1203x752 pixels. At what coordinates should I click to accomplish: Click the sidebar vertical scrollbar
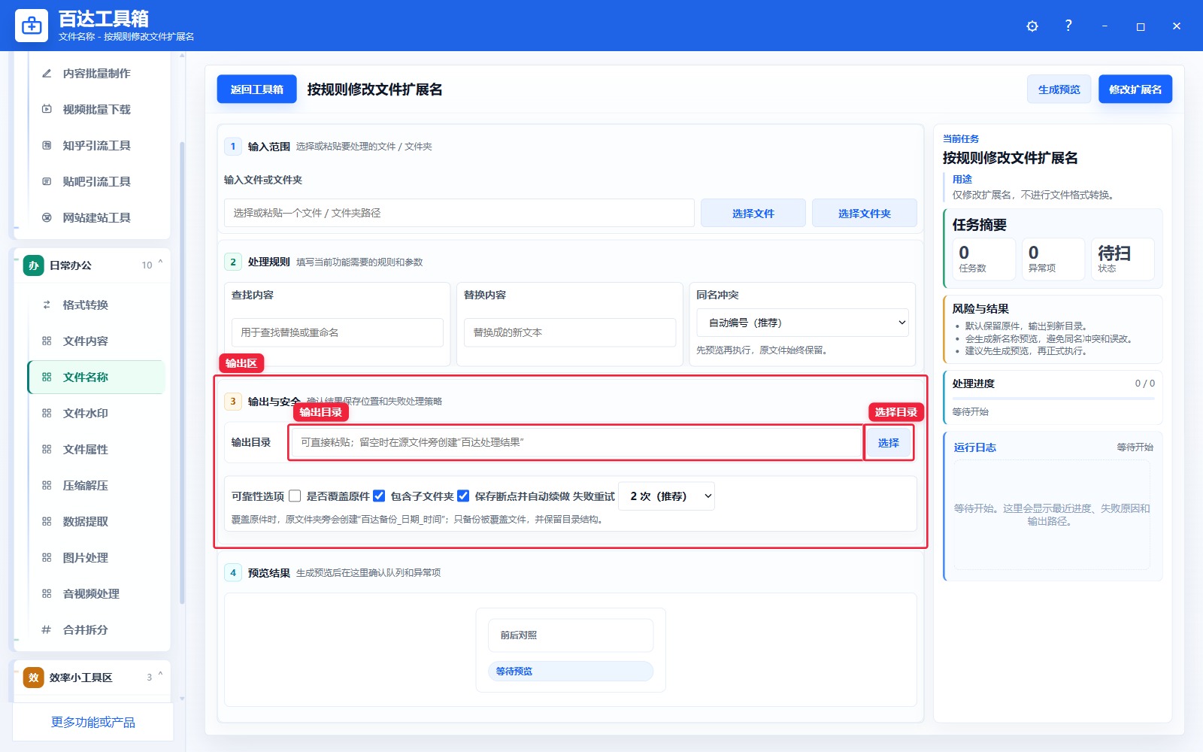pyautogui.click(x=182, y=373)
